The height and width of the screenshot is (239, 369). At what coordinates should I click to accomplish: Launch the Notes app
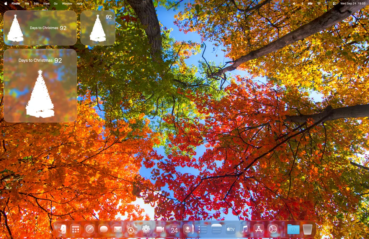pos(217,229)
